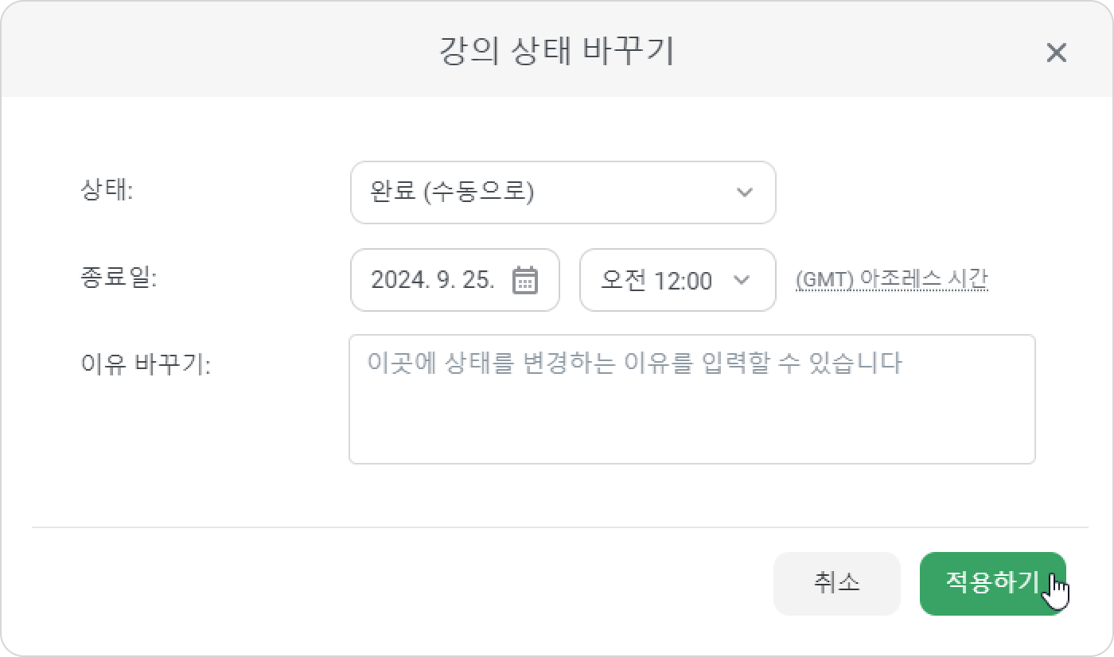Image resolution: width=1114 pixels, height=657 pixels.
Task: Click the 취소 button
Action: click(x=837, y=584)
